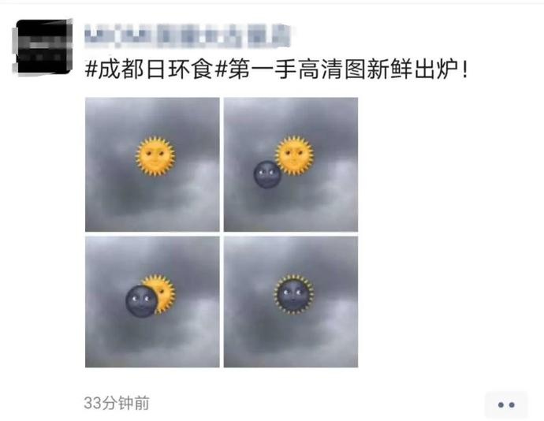This screenshot has height=421, width=544.
Task: Tap the sun emoji in top-right picture
Action: (294, 155)
